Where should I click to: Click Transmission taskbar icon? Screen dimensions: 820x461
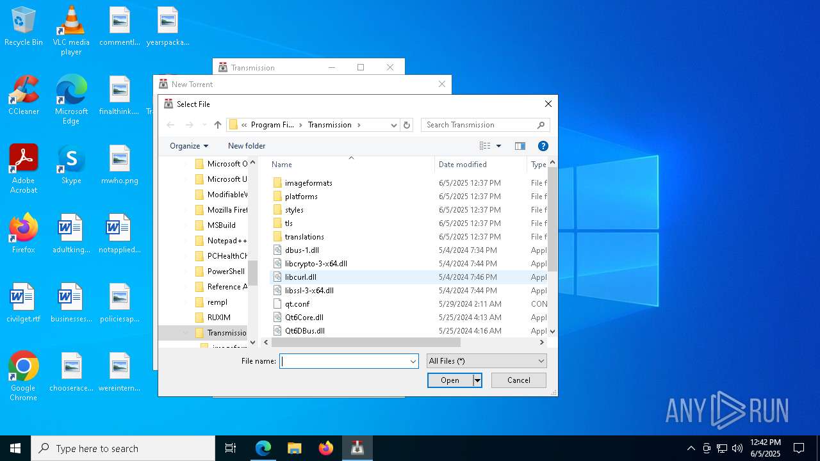(x=357, y=448)
